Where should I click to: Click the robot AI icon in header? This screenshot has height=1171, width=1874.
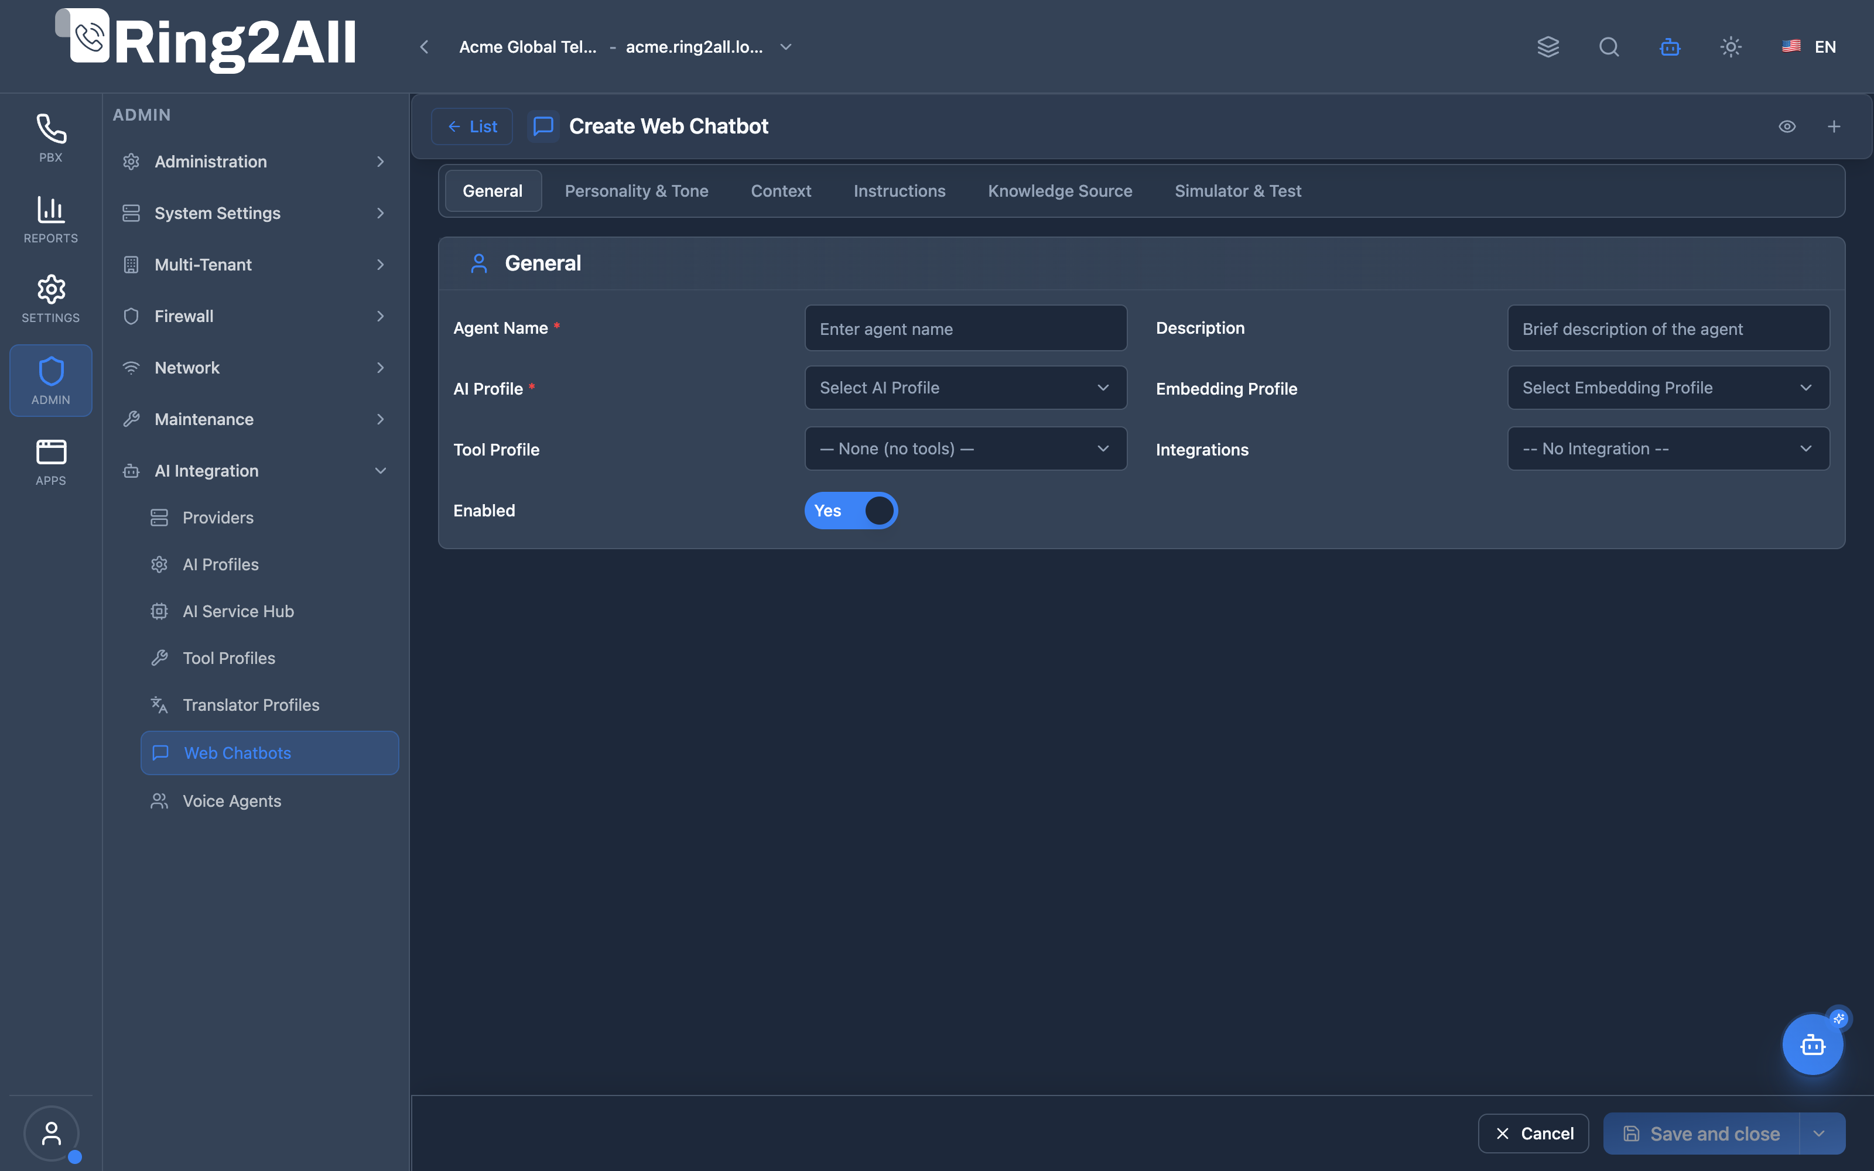tap(1670, 46)
